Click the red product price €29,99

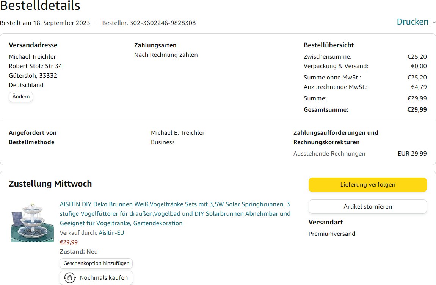69,242
